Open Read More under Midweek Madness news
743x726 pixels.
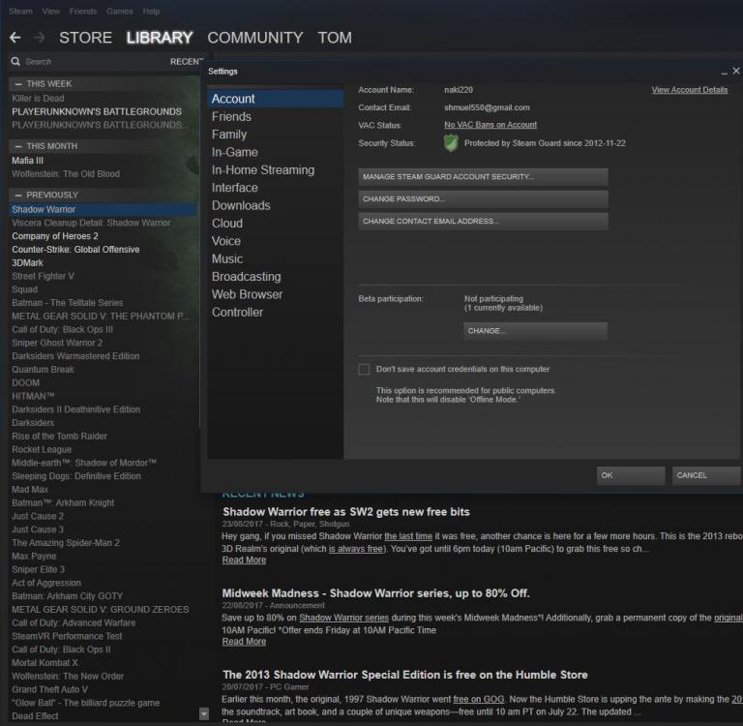(244, 642)
